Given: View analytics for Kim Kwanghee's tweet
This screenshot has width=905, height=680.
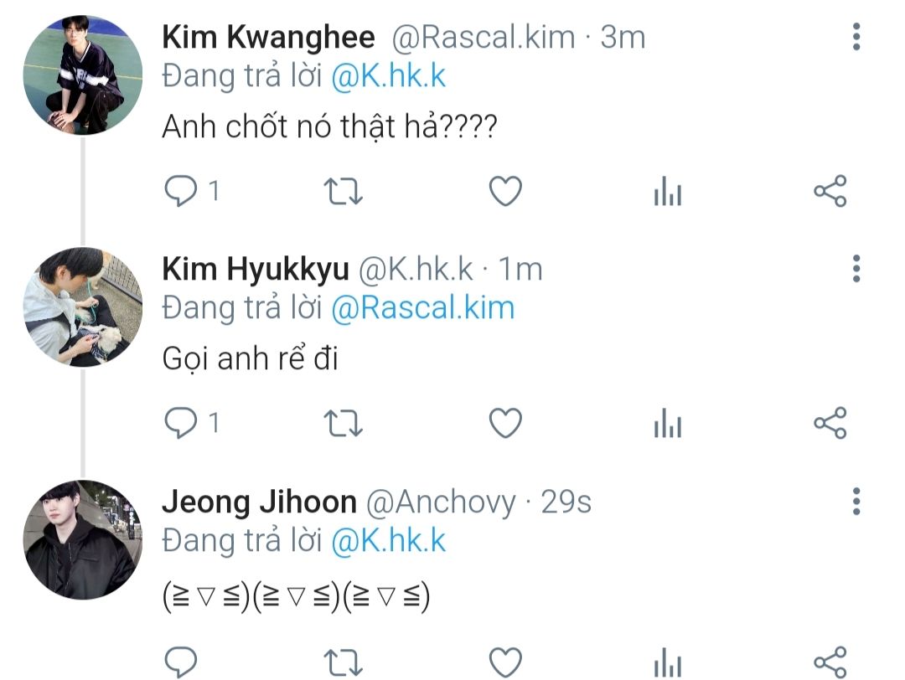Looking at the screenshot, I should pos(668,193).
